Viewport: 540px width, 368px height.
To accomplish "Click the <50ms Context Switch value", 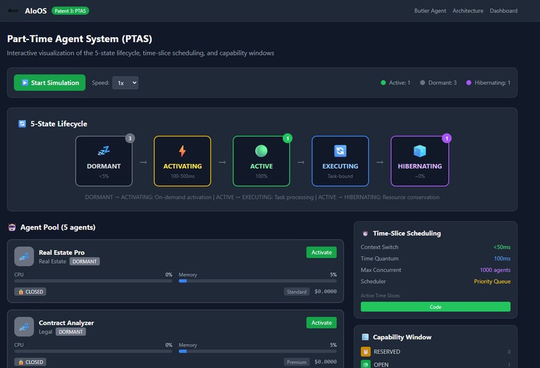I will [x=502, y=247].
